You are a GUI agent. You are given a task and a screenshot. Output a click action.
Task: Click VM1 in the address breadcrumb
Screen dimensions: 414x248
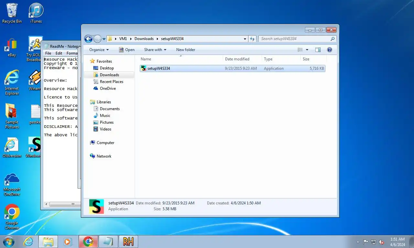point(123,39)
